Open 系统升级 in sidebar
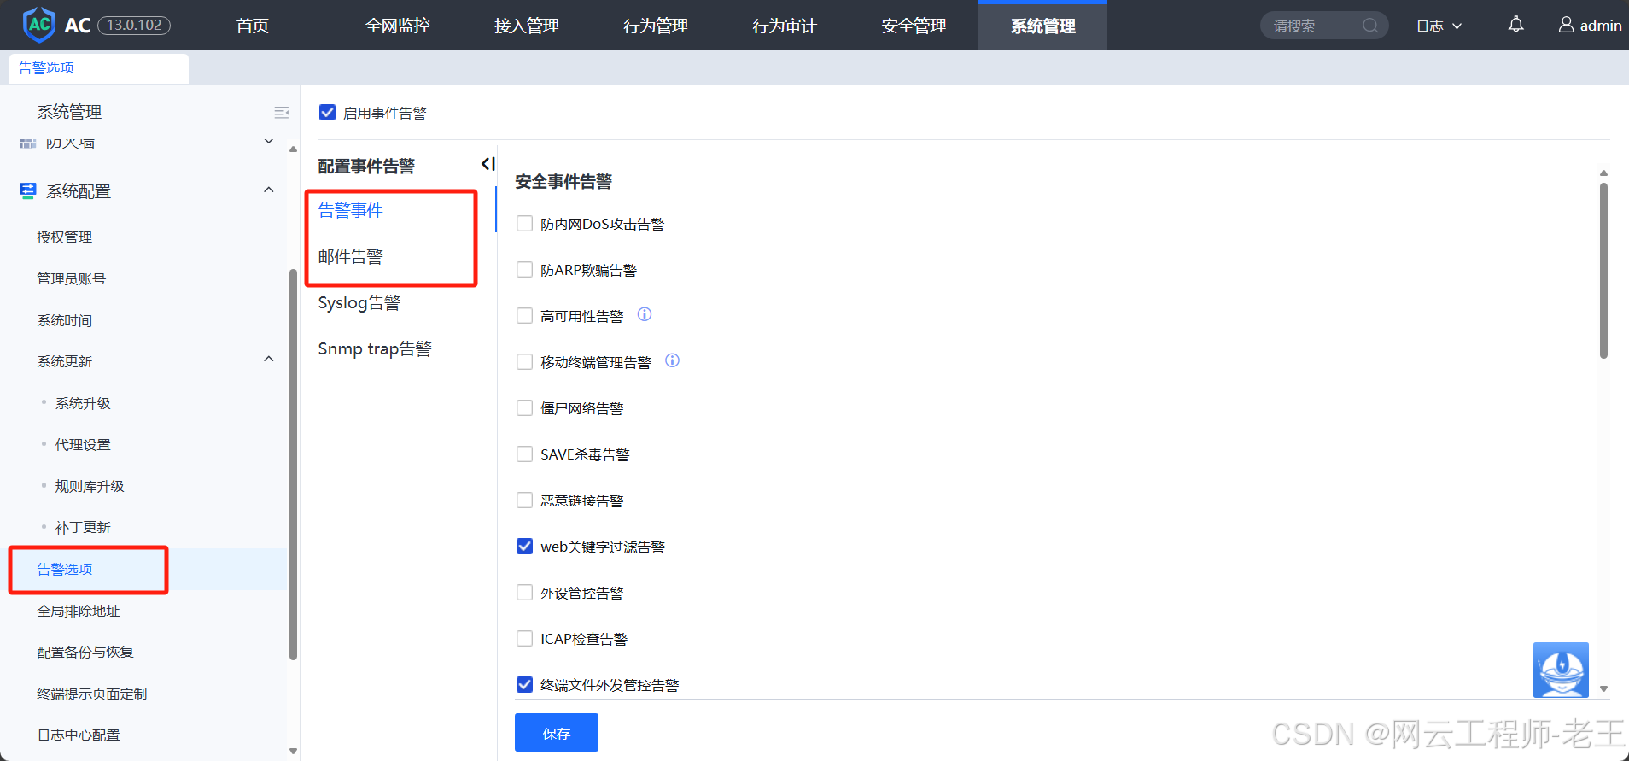Screen dimensions: 1629x761 click(83, 403)
